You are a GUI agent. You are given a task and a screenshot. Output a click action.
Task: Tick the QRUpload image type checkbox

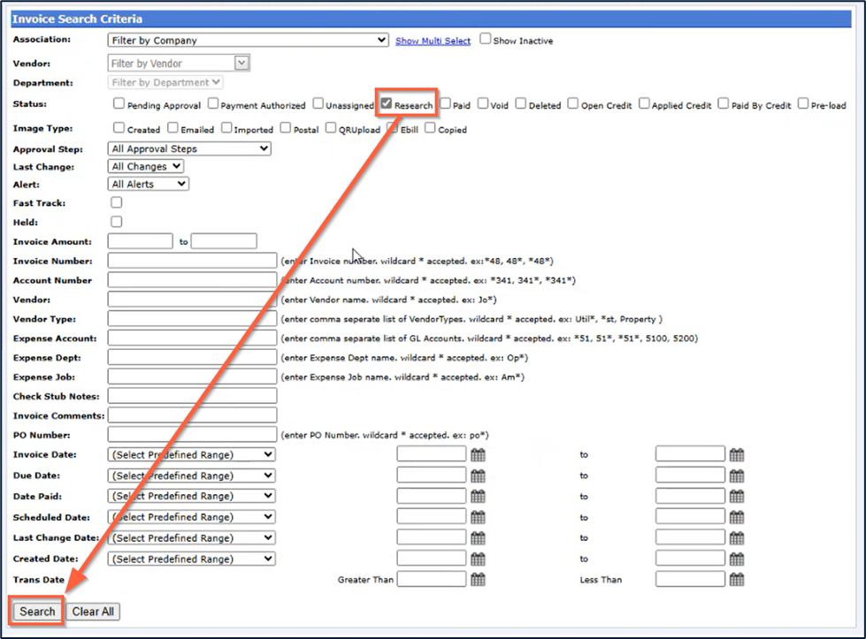331,128
